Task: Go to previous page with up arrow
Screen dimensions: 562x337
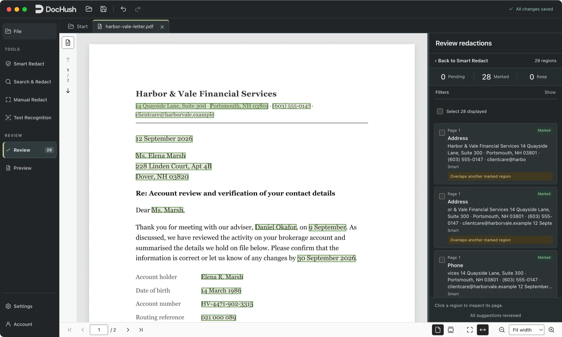Action: (68, 60)
